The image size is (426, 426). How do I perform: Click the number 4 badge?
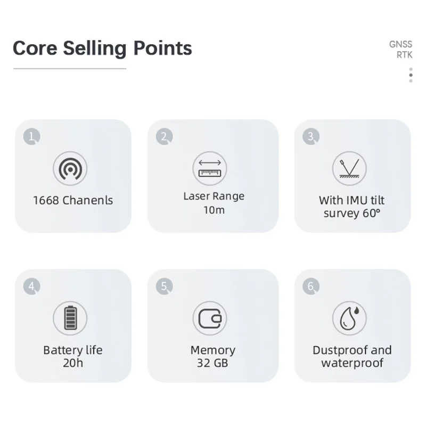[32, 286]
